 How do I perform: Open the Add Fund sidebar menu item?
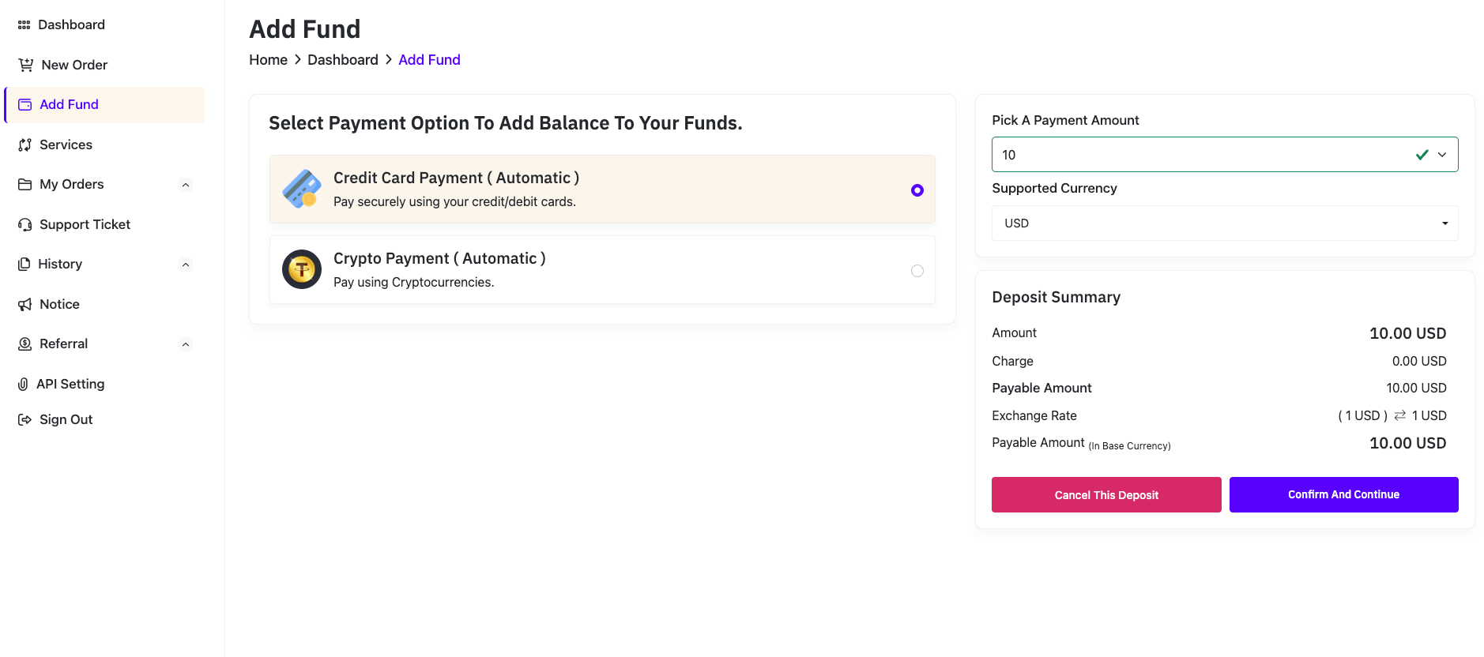coord(70,104)
